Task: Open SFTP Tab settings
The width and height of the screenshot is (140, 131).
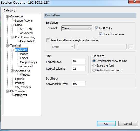Action: 26,29
